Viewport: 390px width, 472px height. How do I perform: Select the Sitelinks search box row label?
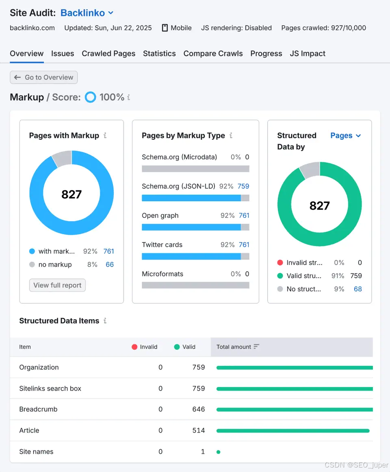[50, 388]
